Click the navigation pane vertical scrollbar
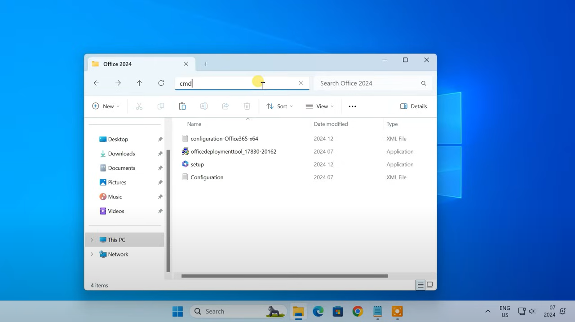The image size is (575, 322). [168, 210]
